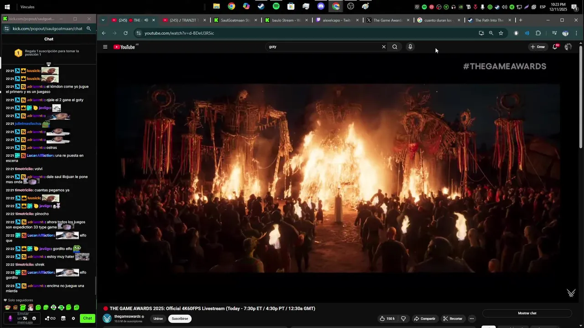Open Steam from the taskbar

[261, 6]
